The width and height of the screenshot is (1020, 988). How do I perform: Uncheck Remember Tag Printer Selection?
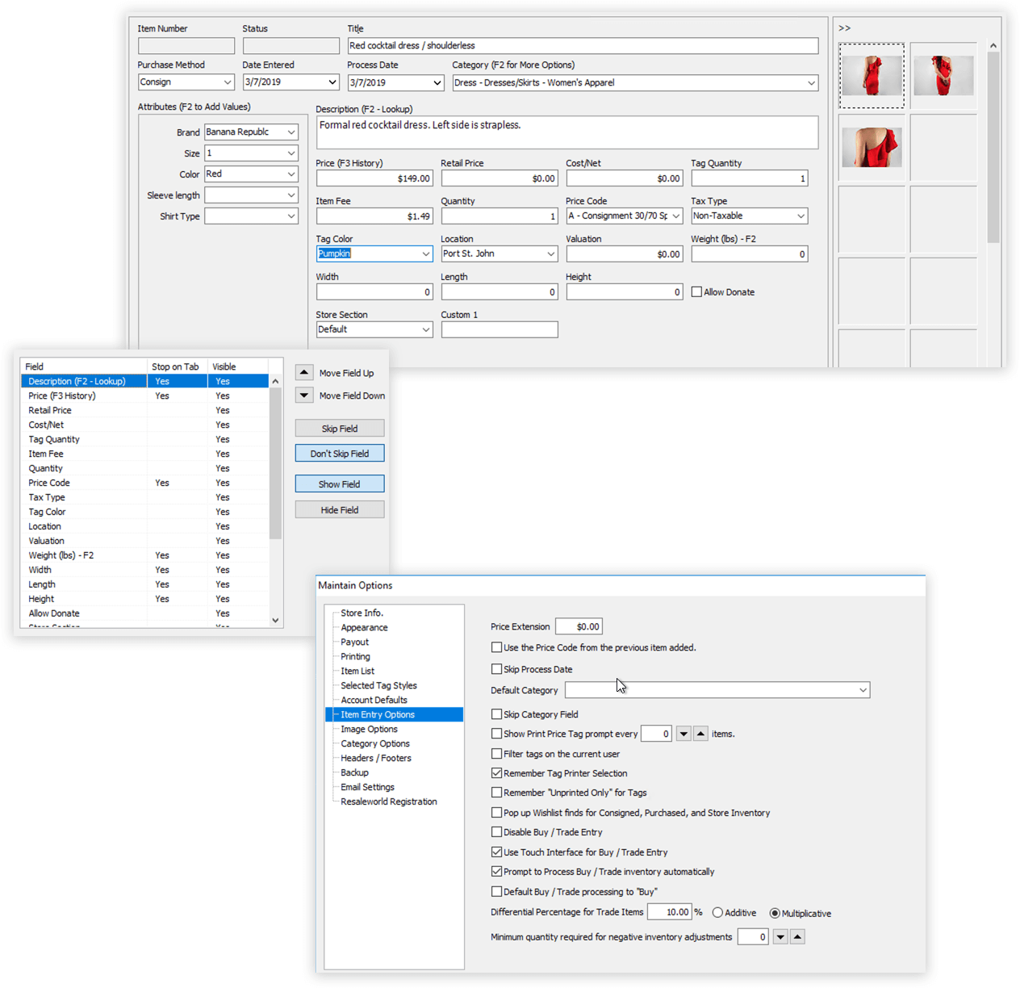click(496, 773)
